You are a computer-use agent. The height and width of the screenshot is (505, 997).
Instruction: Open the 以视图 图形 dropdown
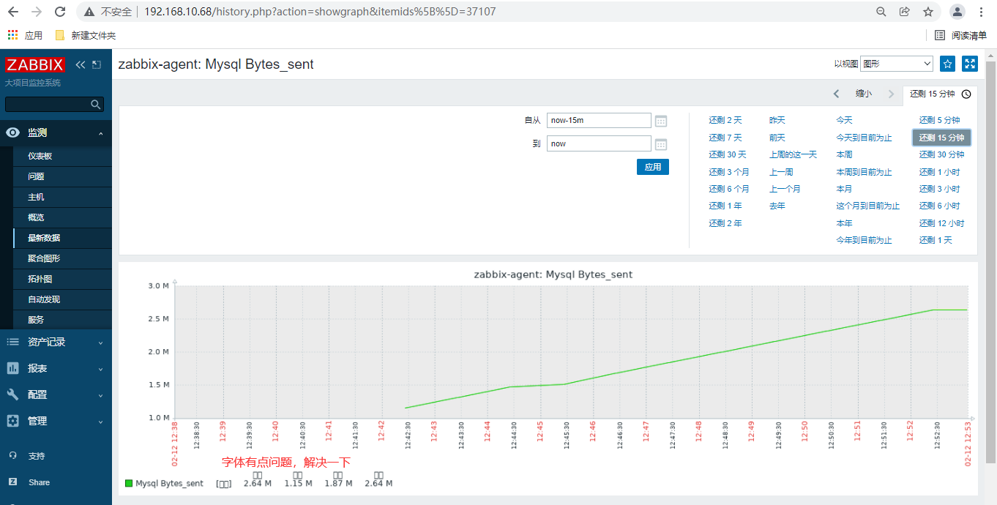pos(897,64)
